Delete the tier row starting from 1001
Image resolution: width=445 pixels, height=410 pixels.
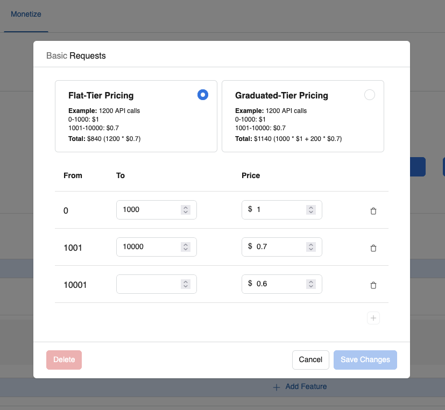point(373,248)
